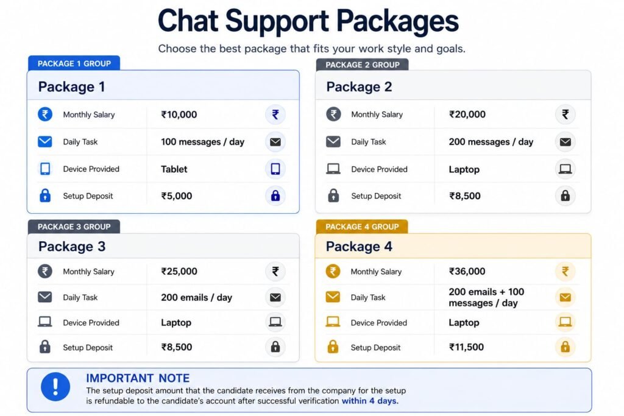Click the laptop icon on the right of Package 2

tap(565, 169)
